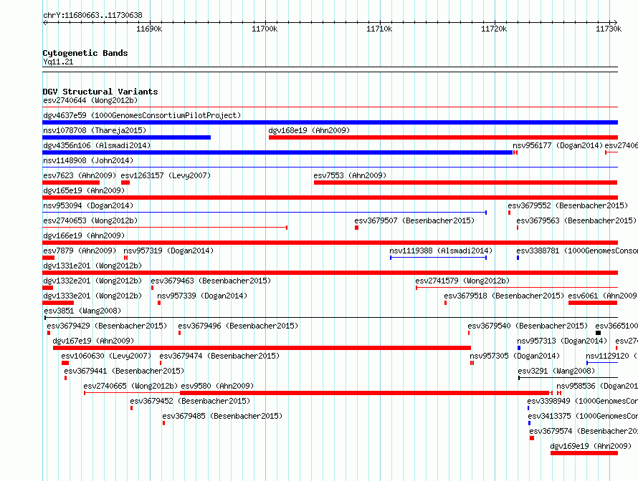Click the esv2740644 (Wong2012b) variant label
Screen dimensions: 638x481
pos(90,100)
